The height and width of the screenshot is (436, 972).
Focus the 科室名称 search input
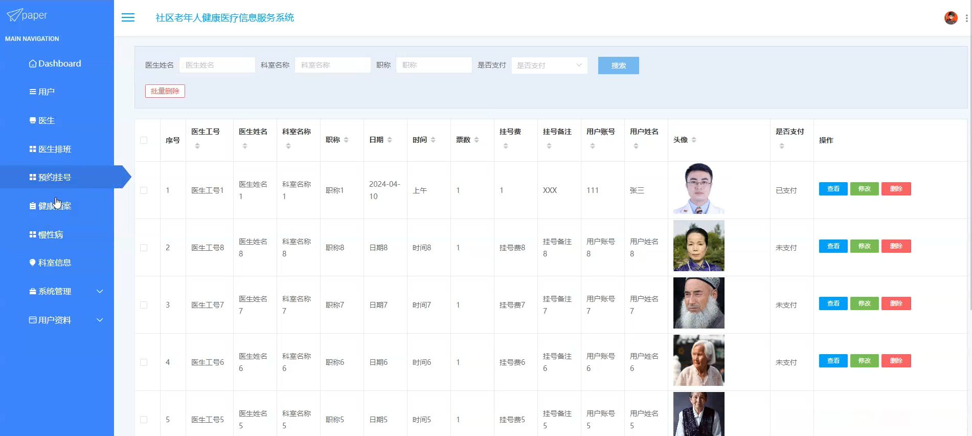tap(333, 65)
